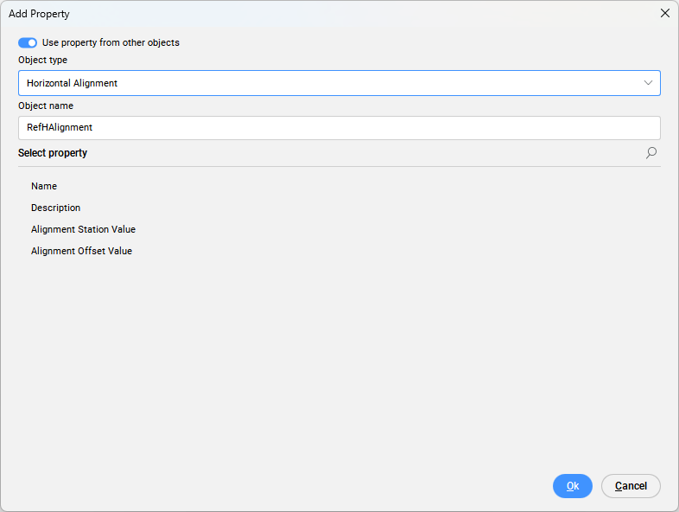Choose the Alignment Station Value property
679x512 pixels.
click(83, 229)
